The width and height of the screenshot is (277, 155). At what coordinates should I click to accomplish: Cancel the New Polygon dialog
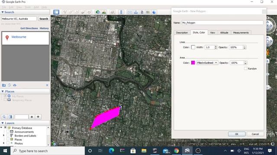[255, 134]
